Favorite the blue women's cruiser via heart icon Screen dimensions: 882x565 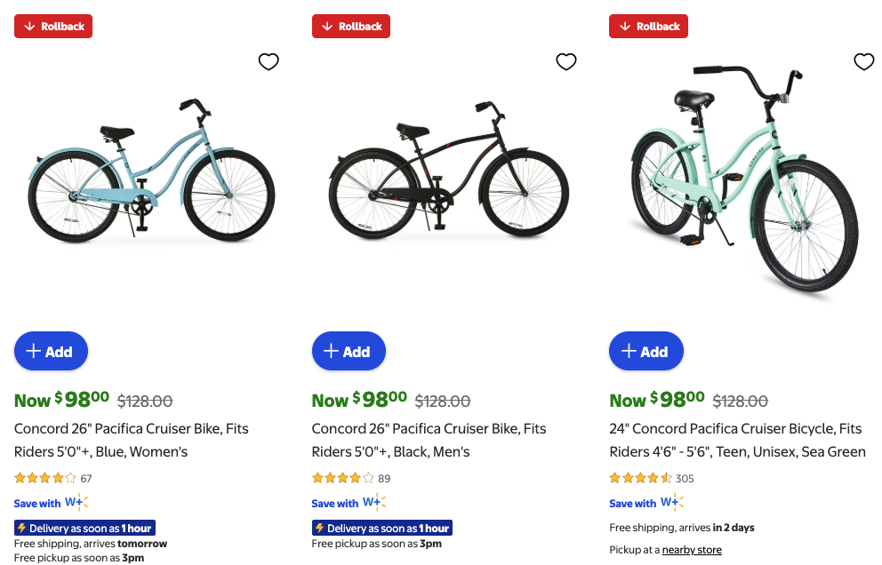(269, 61)
